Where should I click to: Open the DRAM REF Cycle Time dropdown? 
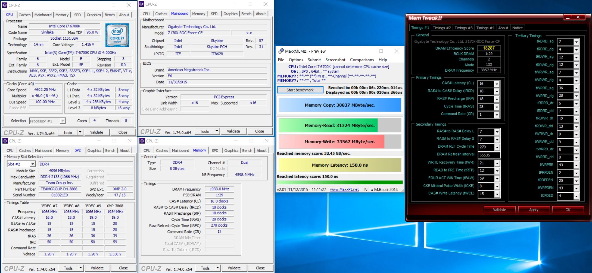pos(497,147)
